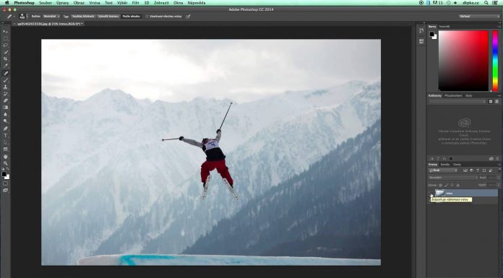Switch libraries to grid view
This screenshot has height=278, width=503.
coord(491,101)
